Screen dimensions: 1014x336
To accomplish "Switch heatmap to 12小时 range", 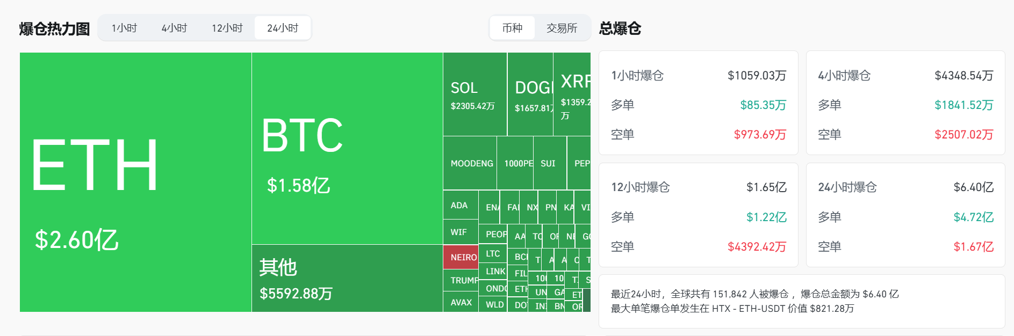I will coord(227,28).
